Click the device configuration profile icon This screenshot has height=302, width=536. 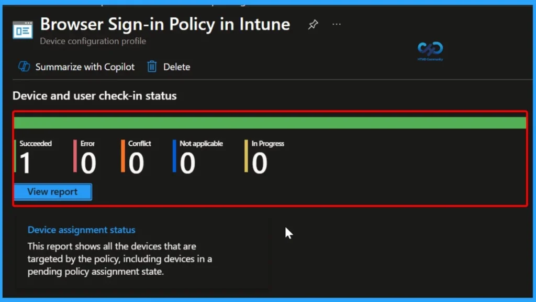[21, 29]
